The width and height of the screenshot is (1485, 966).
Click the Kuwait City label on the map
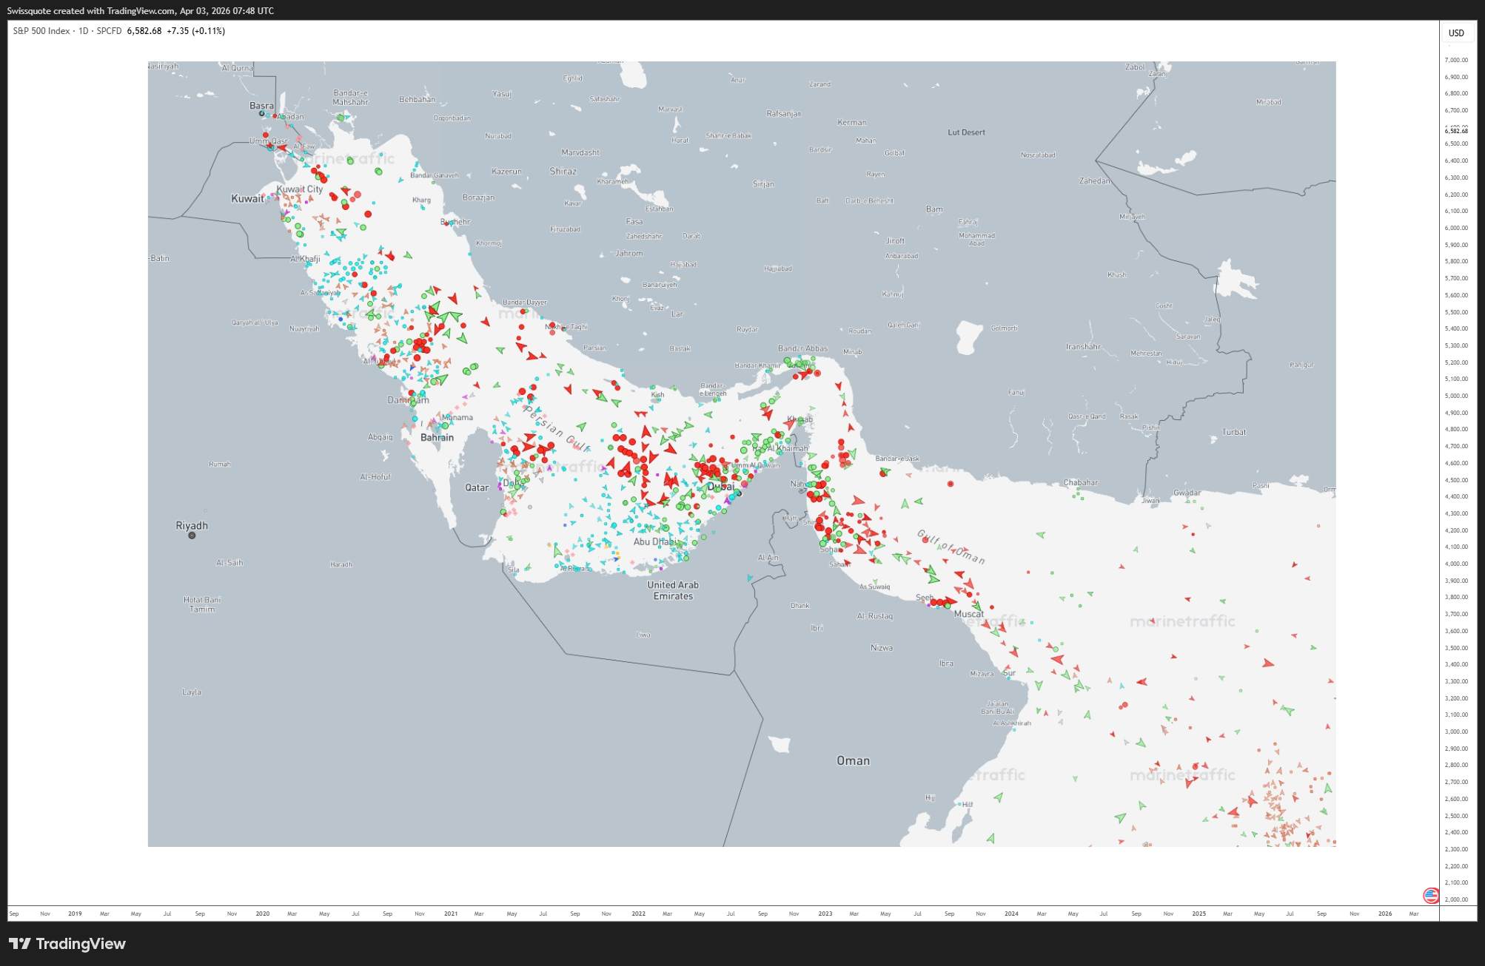(300, 189)
